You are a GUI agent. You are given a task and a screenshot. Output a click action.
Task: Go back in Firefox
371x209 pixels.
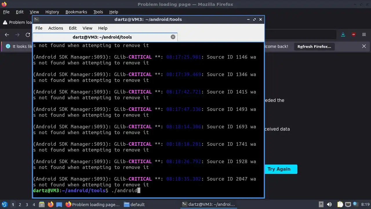(x=7, y=35)
